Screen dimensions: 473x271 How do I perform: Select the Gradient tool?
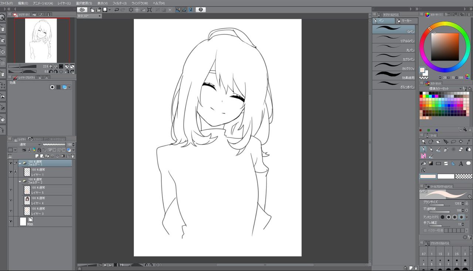431,163
